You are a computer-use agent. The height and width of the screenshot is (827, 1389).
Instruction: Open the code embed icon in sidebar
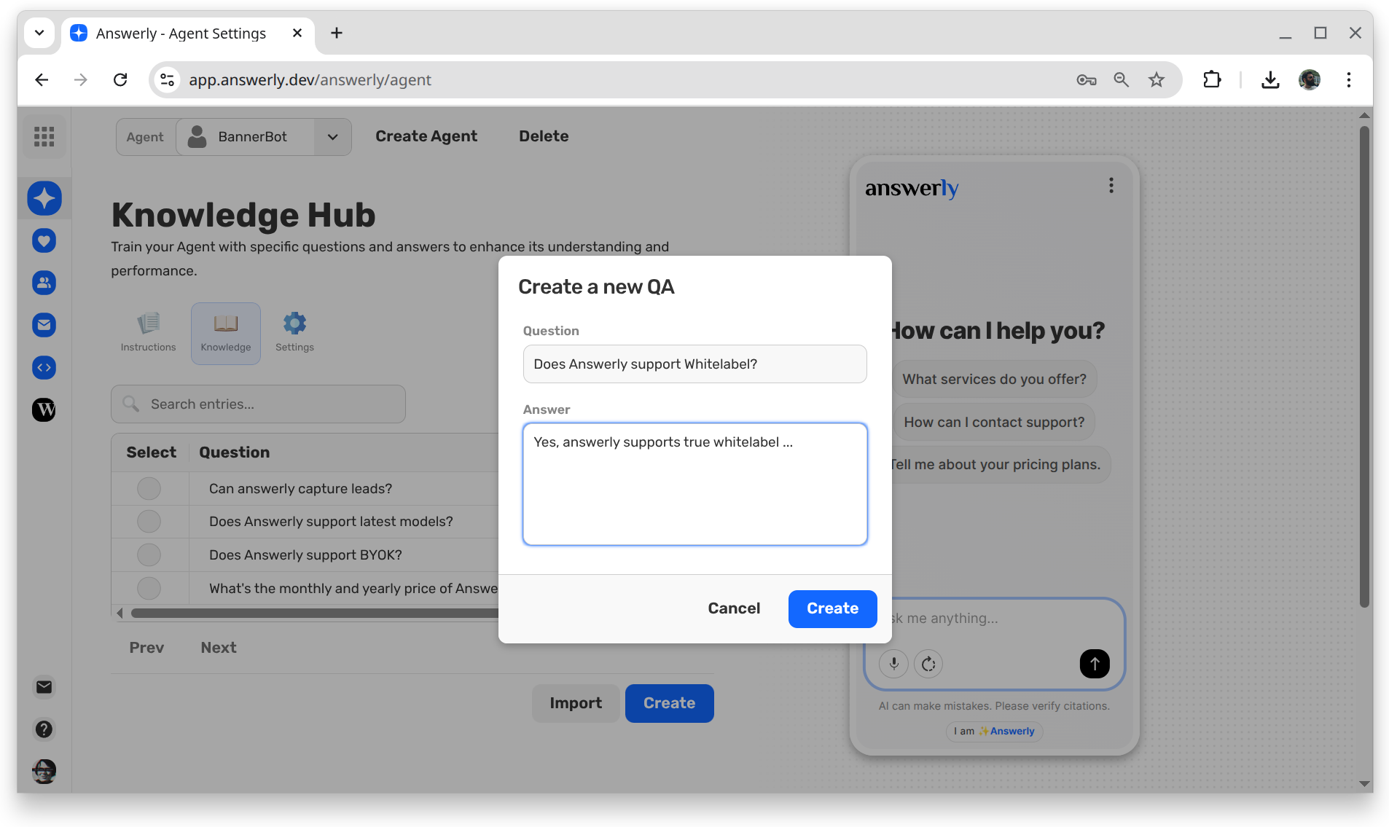(44, 368)
